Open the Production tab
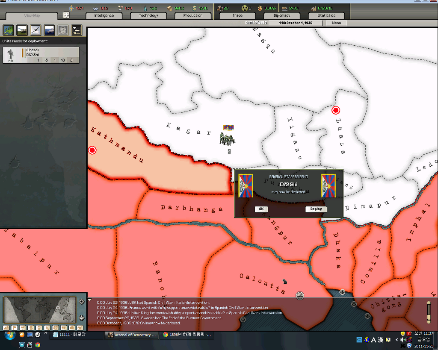Viewport: 438px width, 350px height. point(193,16)
